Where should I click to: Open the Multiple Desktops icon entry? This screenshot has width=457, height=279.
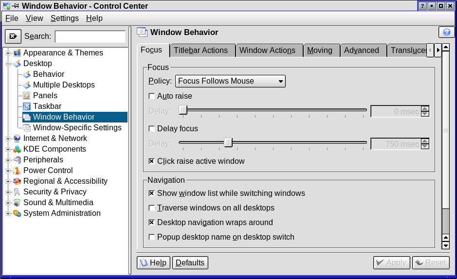pos(27,85)
